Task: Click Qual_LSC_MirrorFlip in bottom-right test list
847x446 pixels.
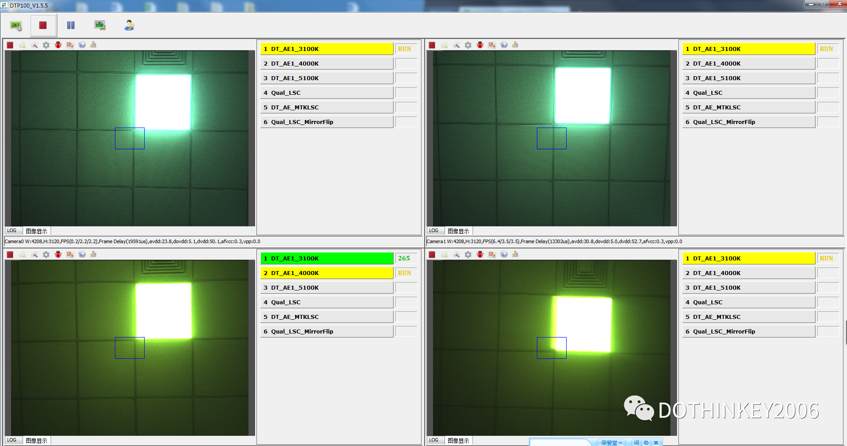Action: [x=748, y=332]
